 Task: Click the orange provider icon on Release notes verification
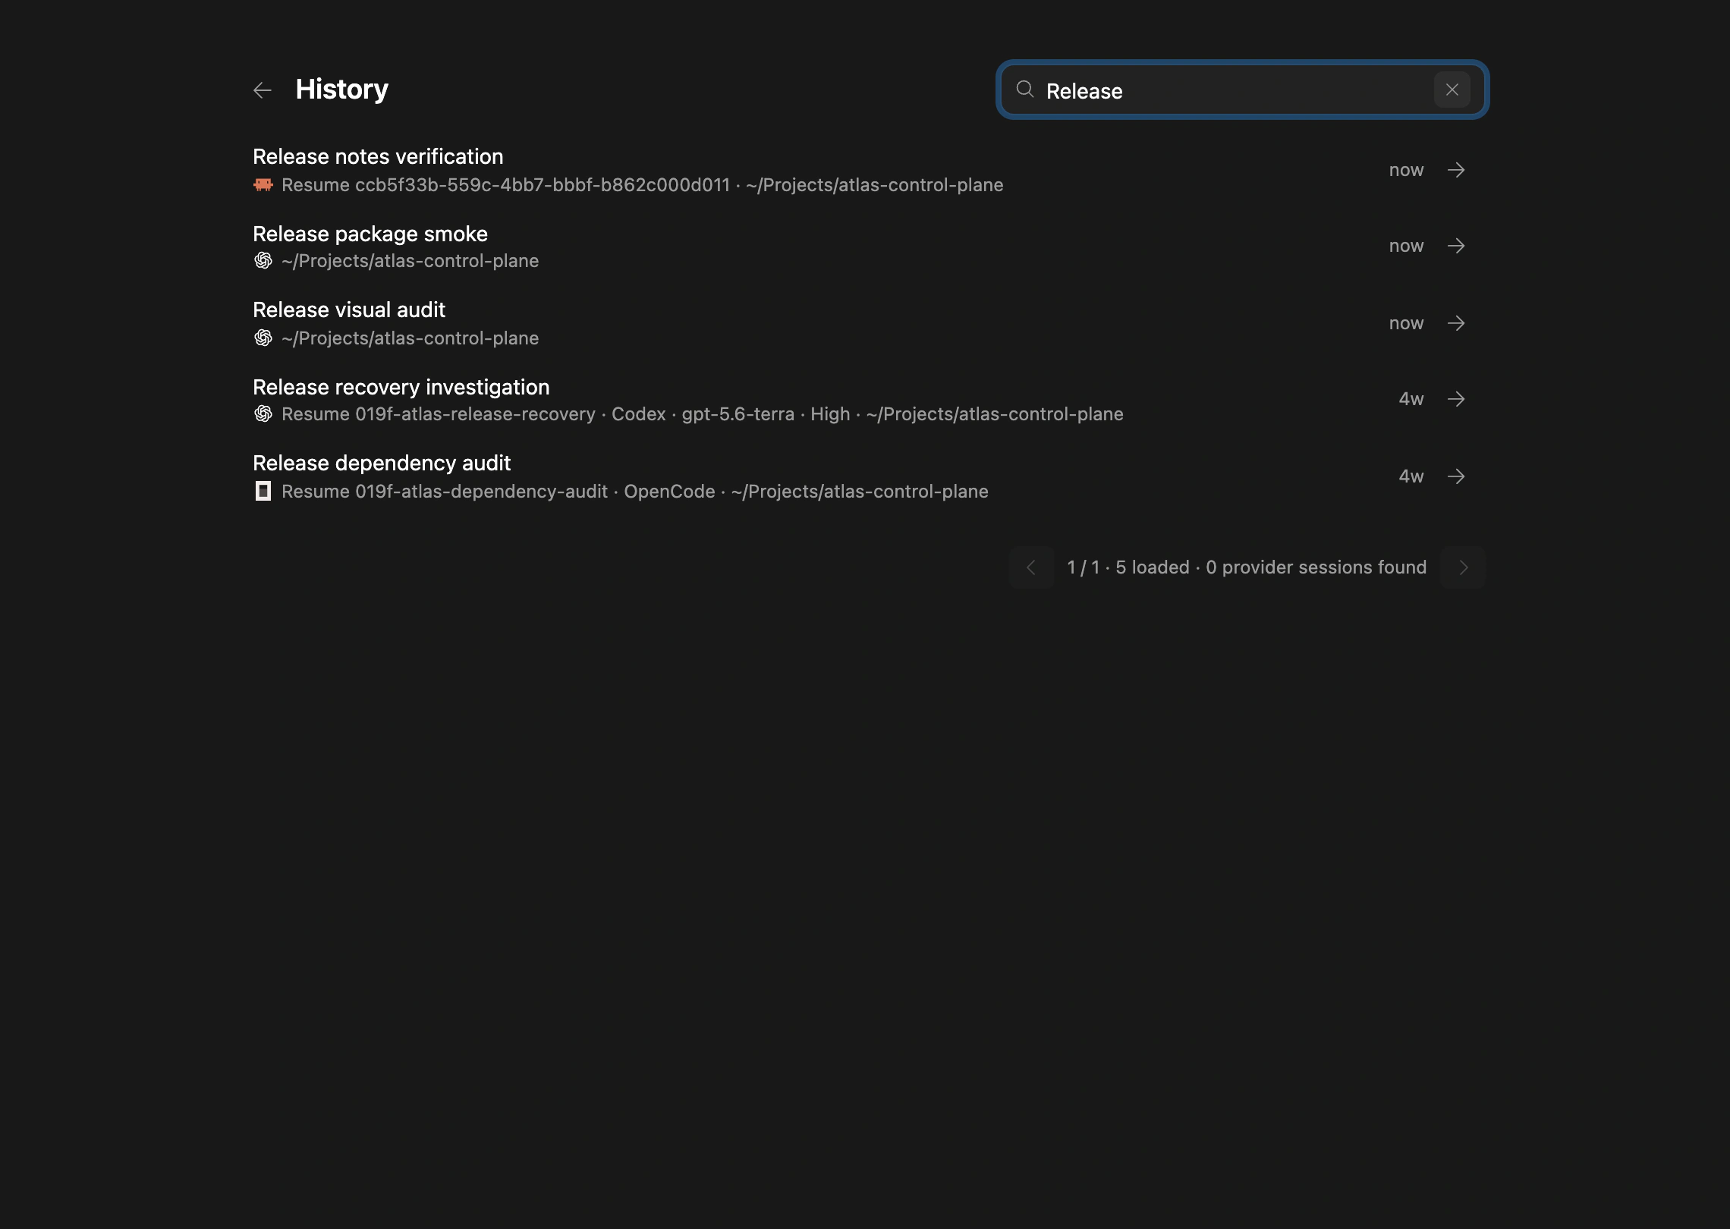(x=263, y=184)
